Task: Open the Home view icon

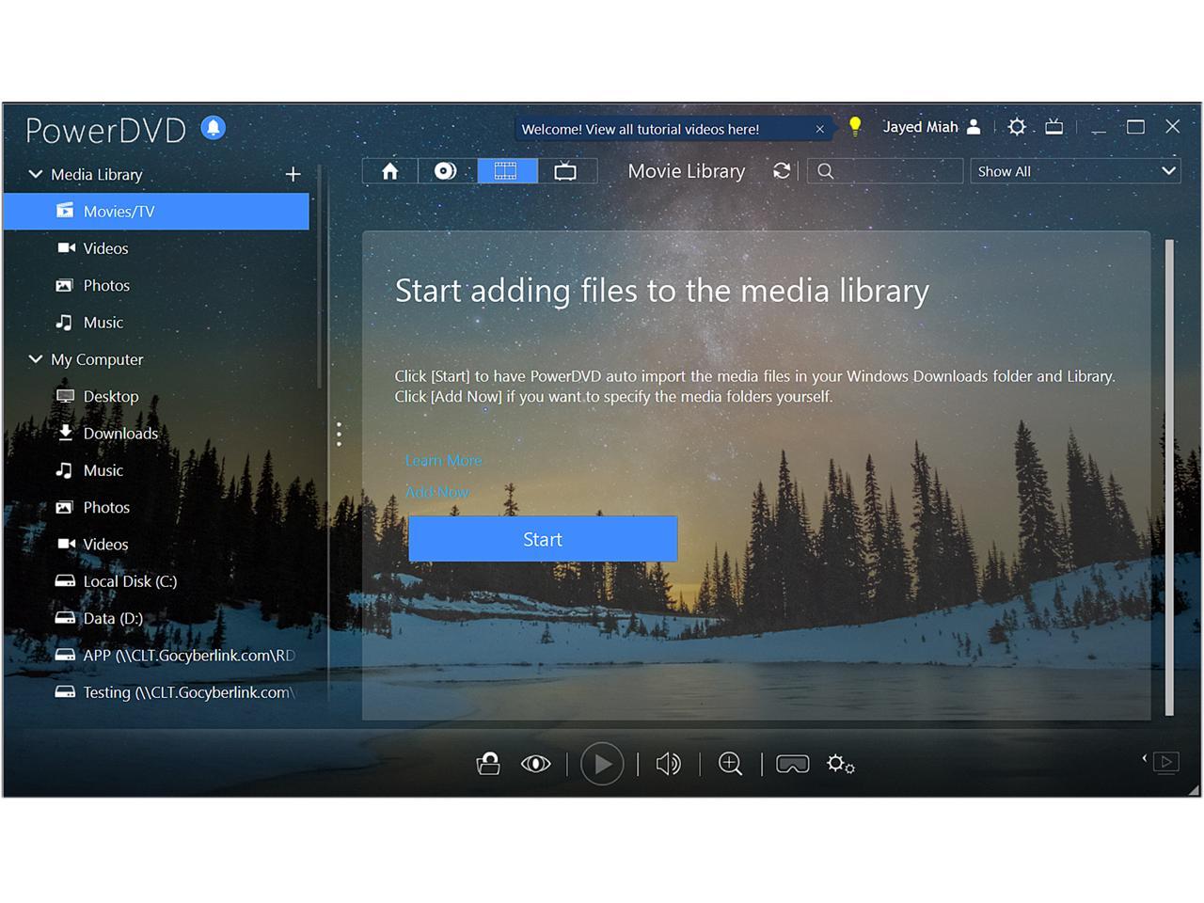Action: [389, 171]
